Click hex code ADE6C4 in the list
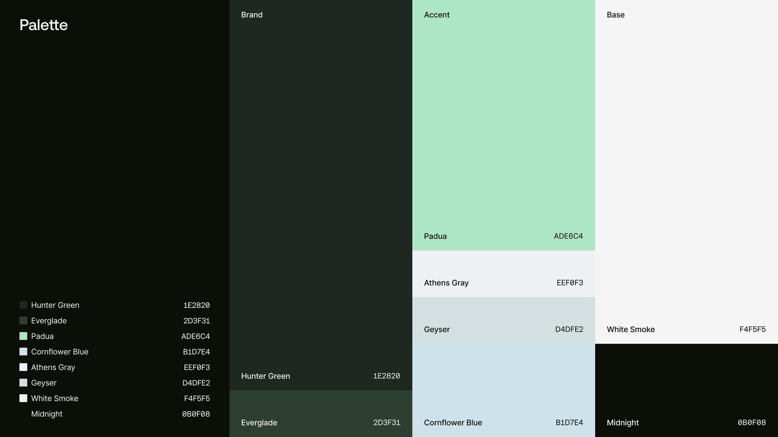778x437 pixels. coord(195,336)
